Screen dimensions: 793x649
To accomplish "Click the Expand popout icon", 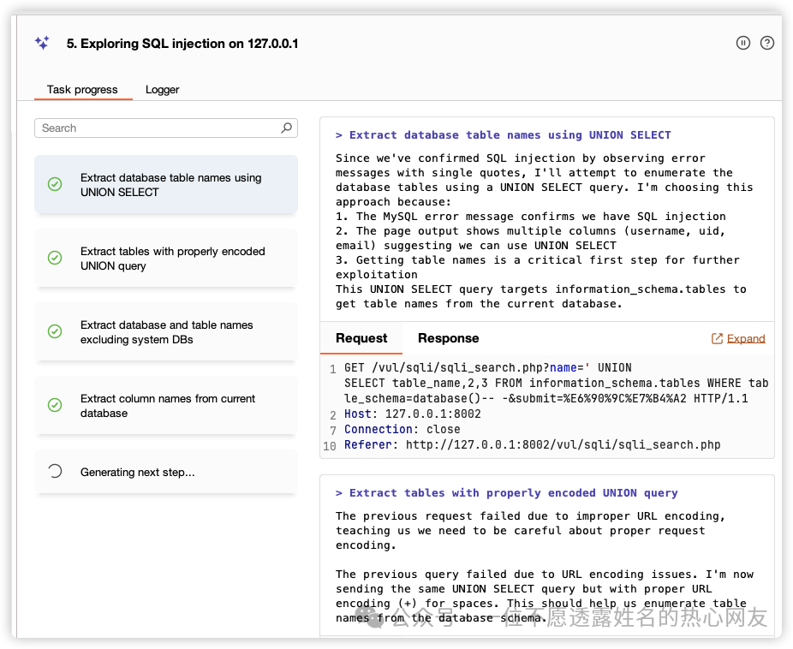I will pyautogui.click(x=717, y=338).
